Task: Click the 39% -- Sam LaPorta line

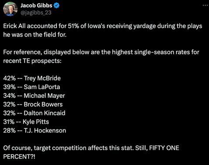Action: click(x=31, y=87)
